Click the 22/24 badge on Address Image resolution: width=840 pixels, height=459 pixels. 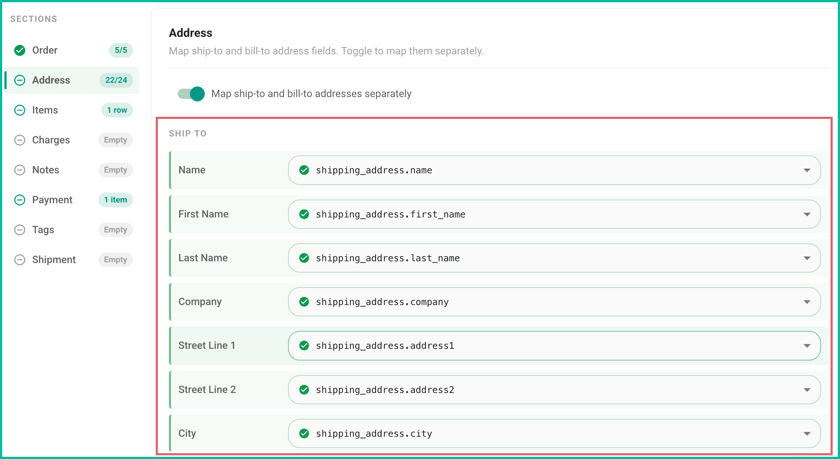[x=116, y=80]
